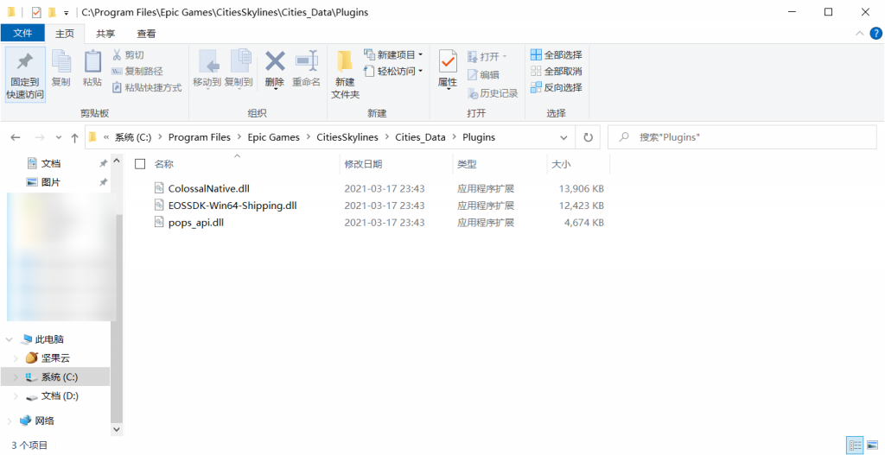The height and width of the screenshot is (455, 885).
Task: Expand the 文档 (D:) tree node
Action: (16, 396)
